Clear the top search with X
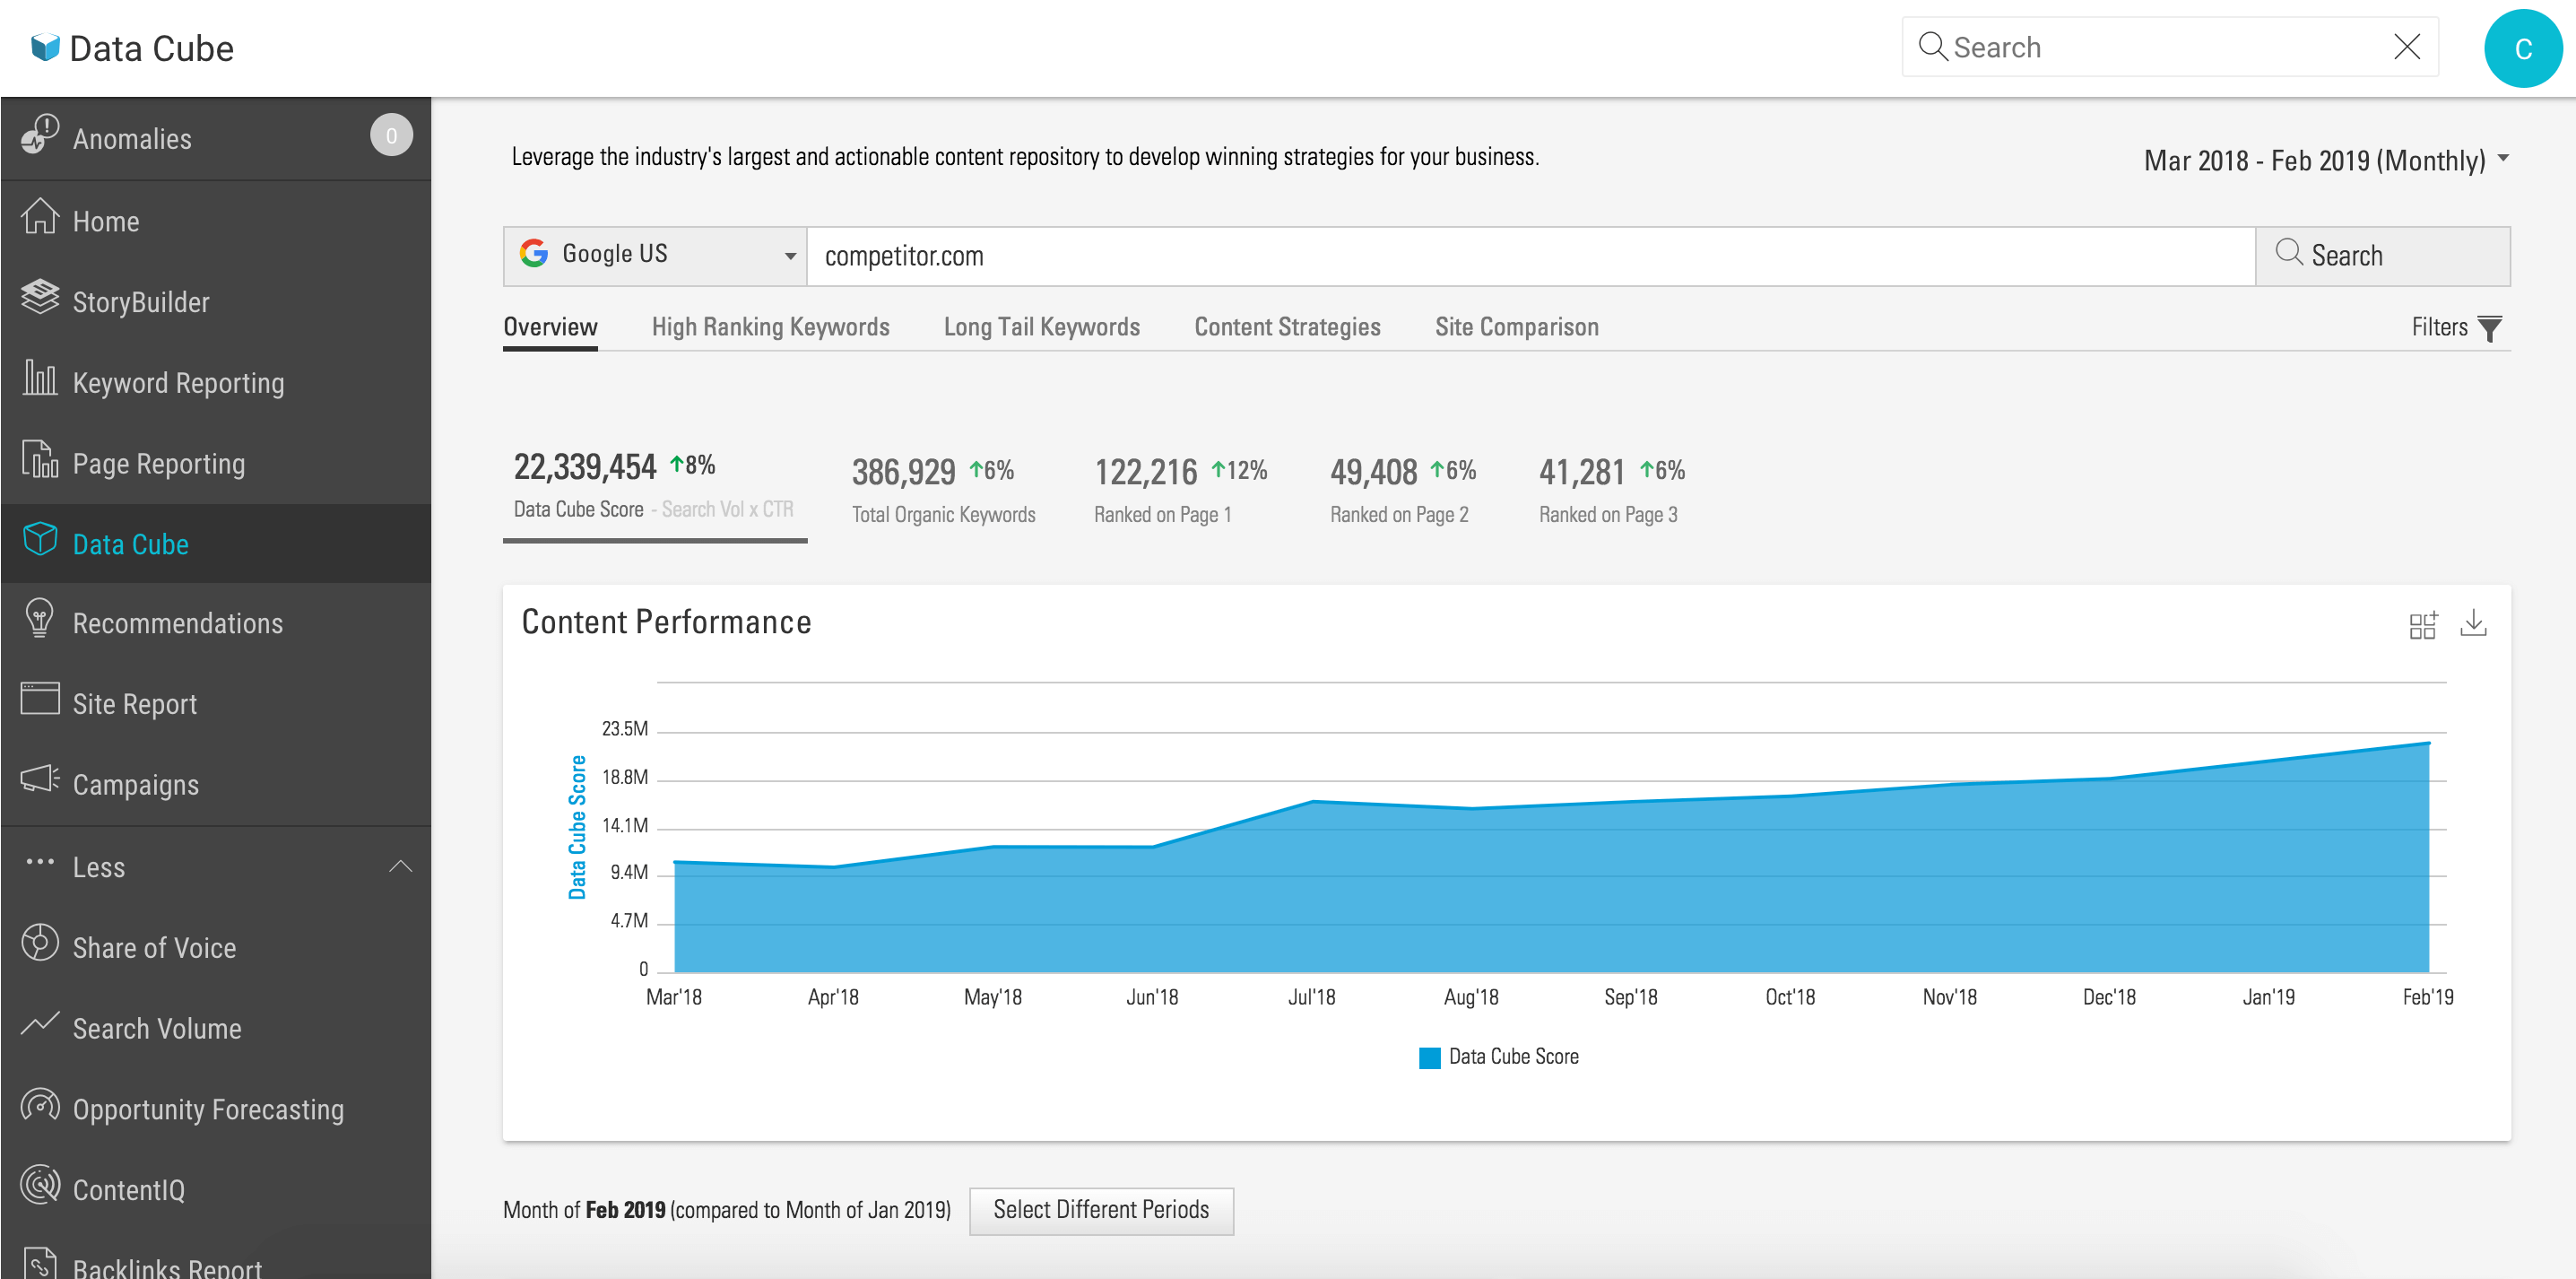This screenshot has height=1279, width=2576. pos(2407,46)
